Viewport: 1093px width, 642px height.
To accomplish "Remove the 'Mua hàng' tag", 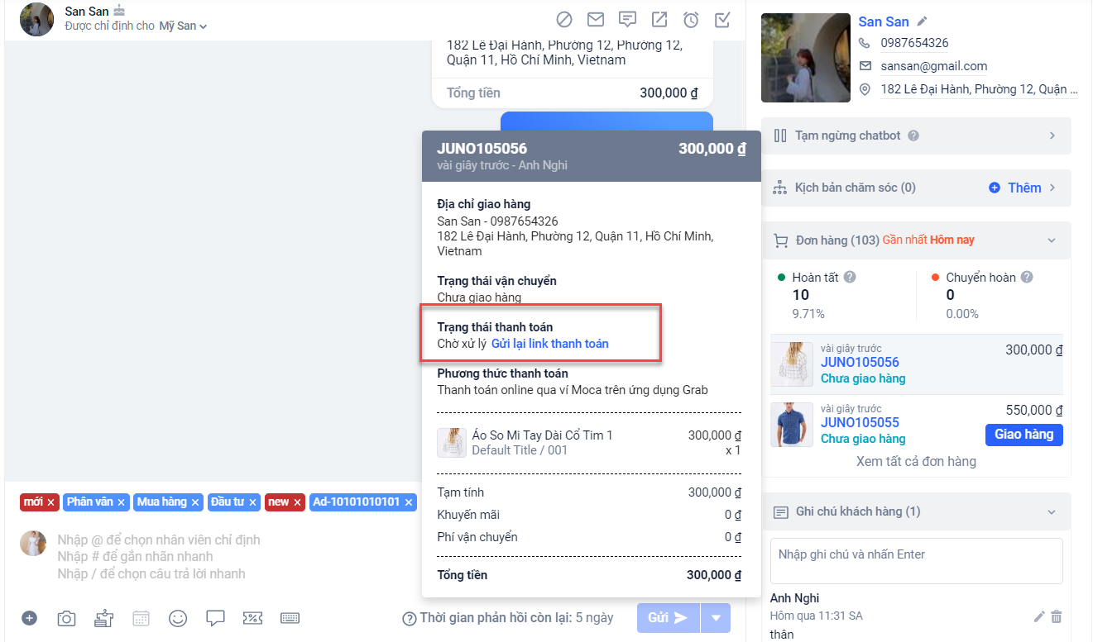I will [195, 502].
